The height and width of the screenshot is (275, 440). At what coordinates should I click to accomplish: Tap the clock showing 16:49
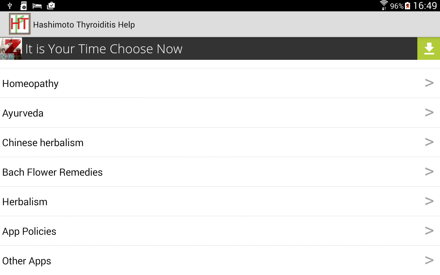[x=425, y=6]
